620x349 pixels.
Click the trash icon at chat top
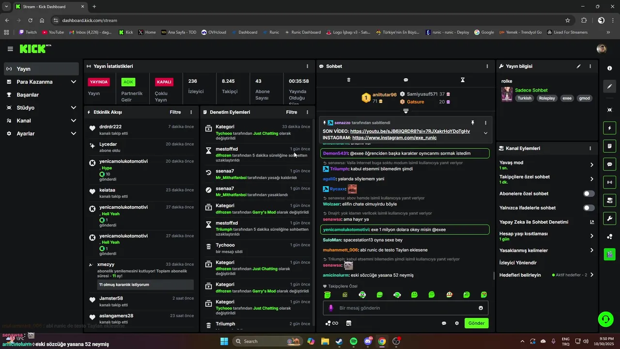pyautogui.click(x=349, y=80)
